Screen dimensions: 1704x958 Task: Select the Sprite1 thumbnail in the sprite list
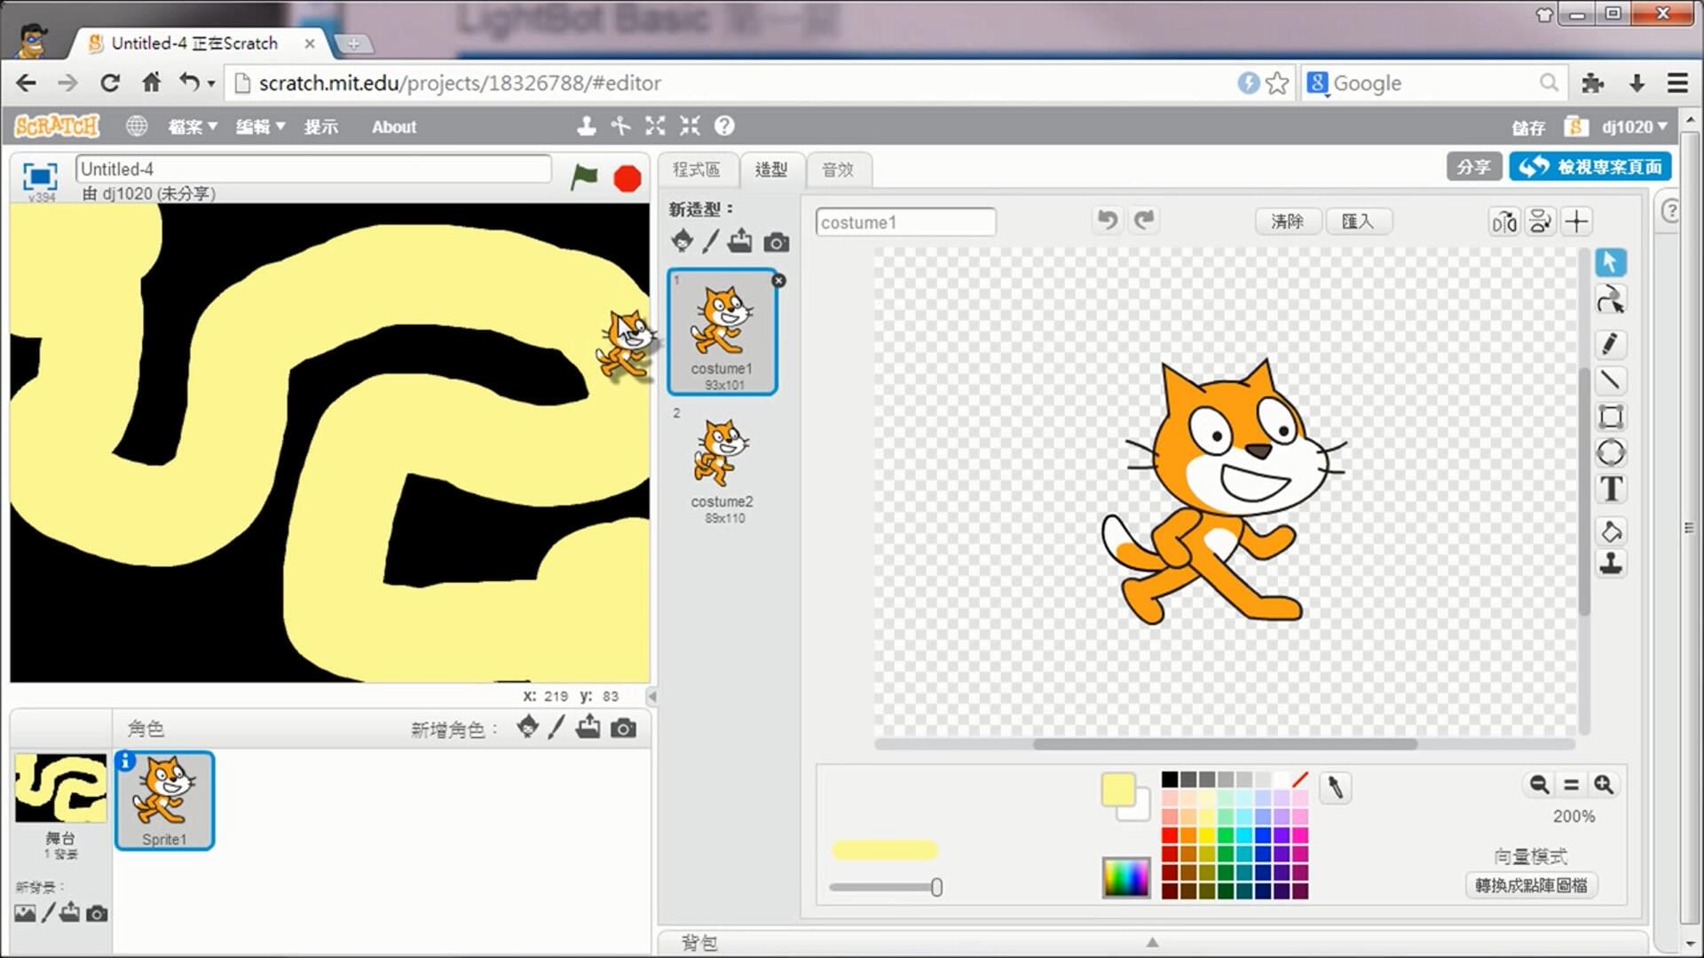164,800
